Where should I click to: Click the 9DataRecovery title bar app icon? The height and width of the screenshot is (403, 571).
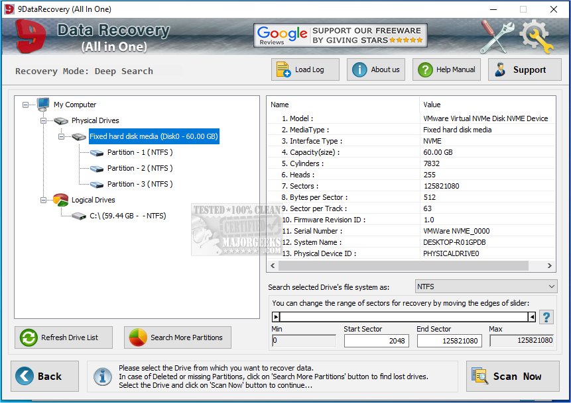coord(9,9)
